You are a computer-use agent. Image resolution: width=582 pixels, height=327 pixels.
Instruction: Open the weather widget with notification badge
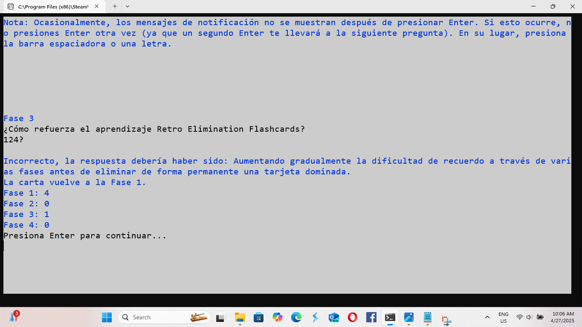pos(14,317)
